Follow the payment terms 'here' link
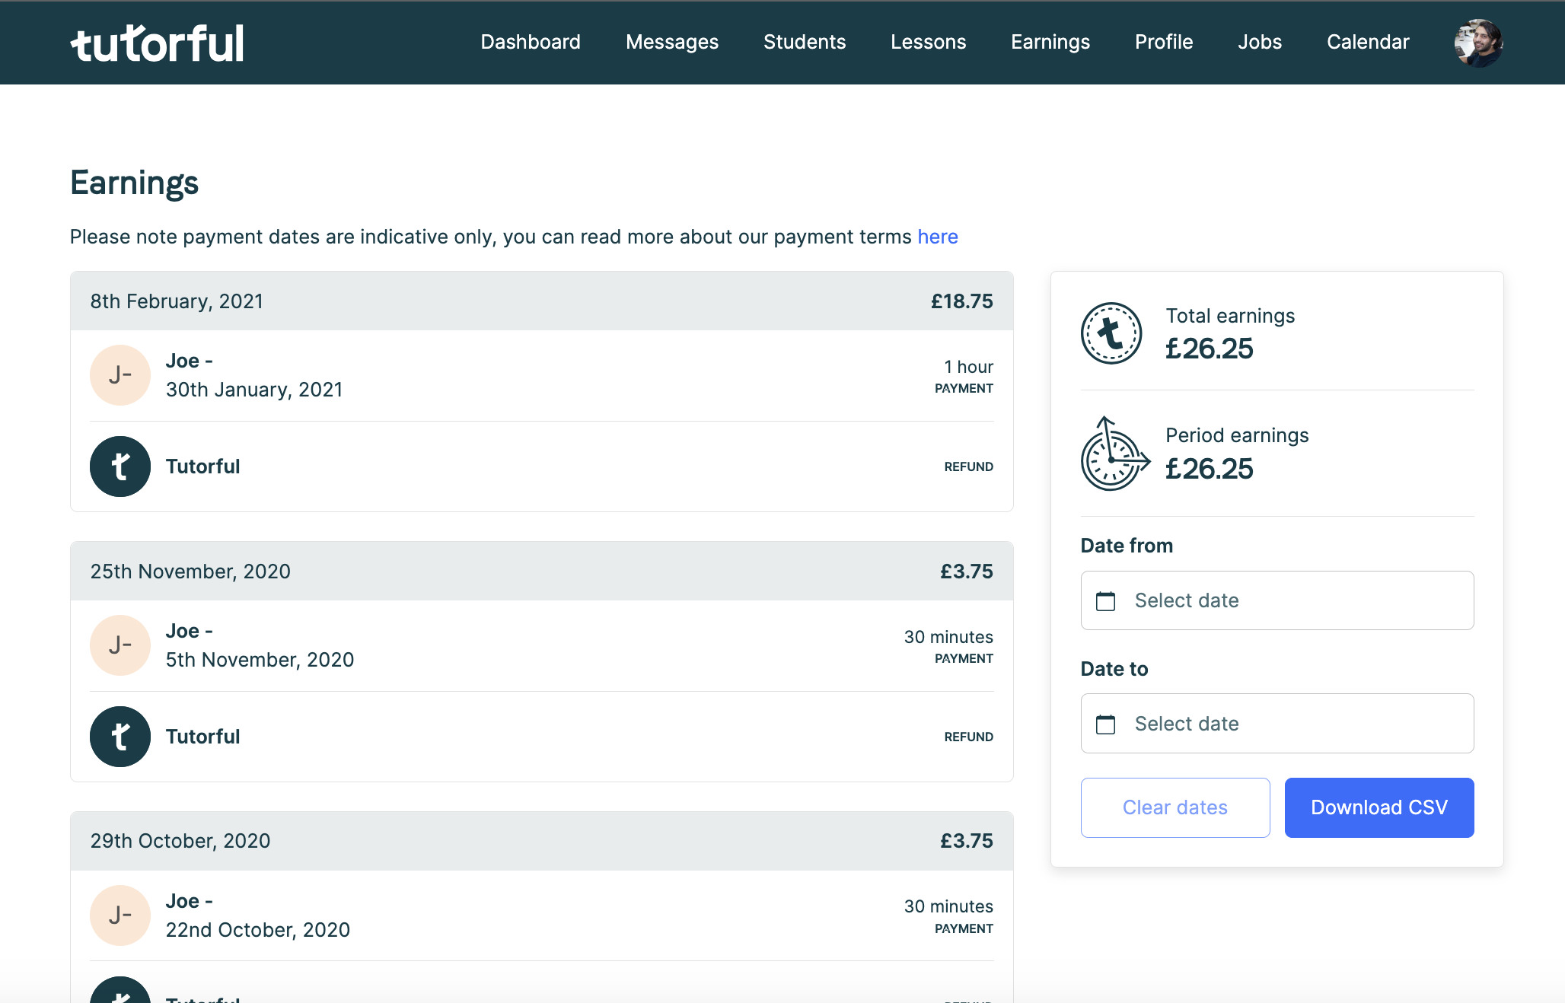 (938, 237)
